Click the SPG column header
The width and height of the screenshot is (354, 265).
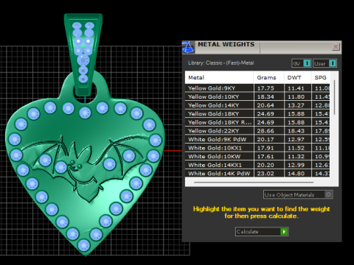(x=321, y=77)
